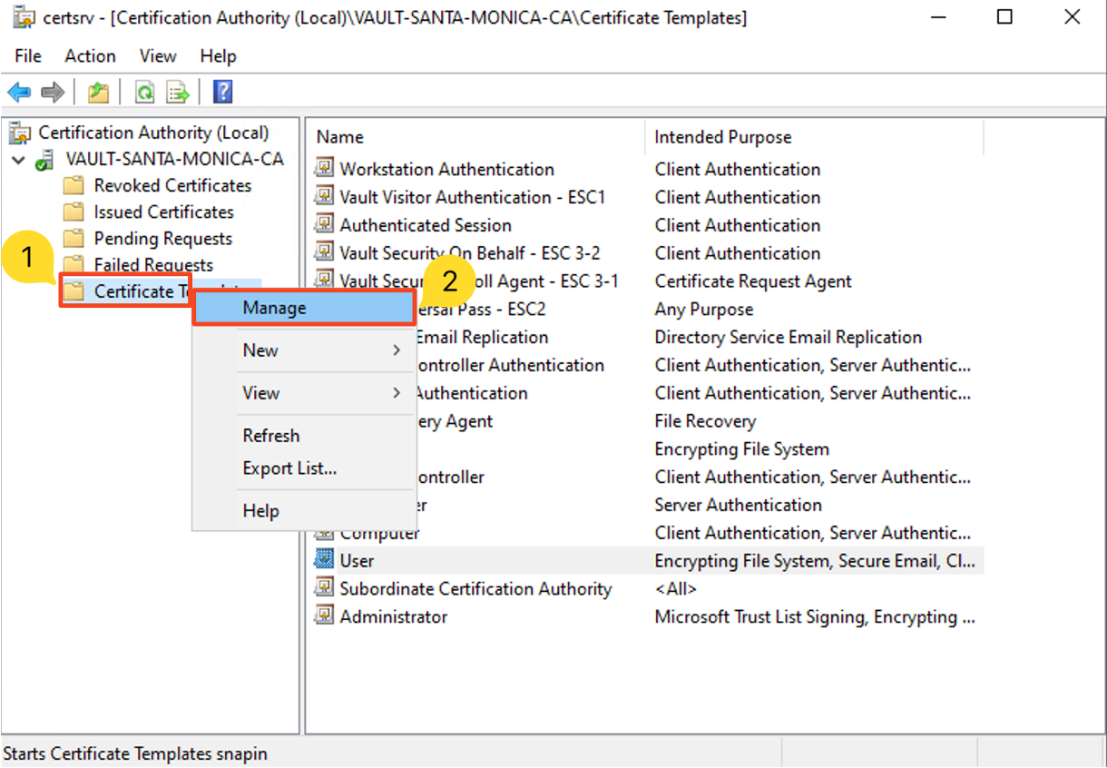Select Export List... in context menu
This screenshot has height=768, width=1107.
(289, 468)
